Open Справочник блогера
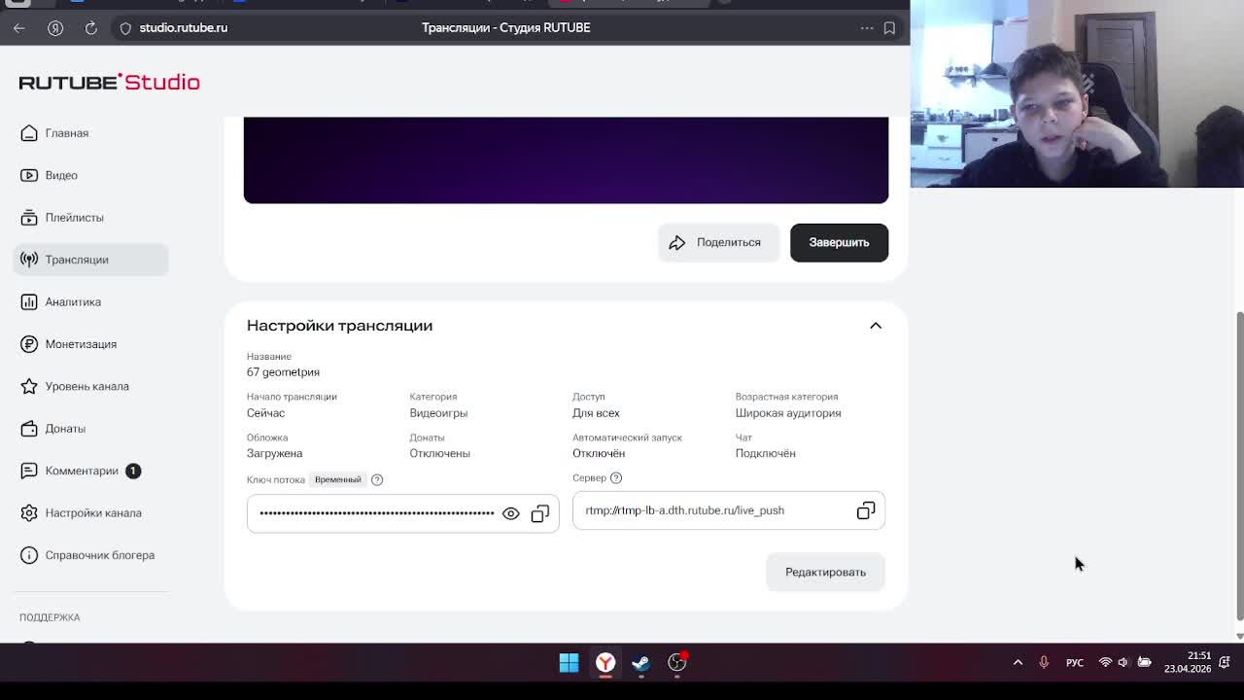 (90, 555)
